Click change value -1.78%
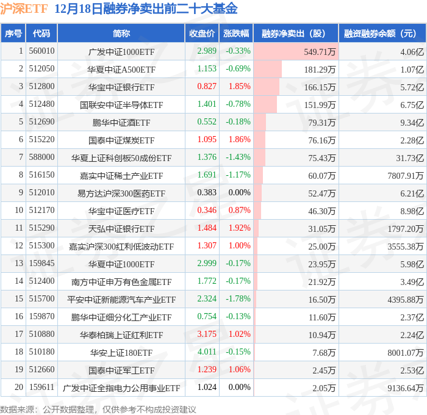This screenshot has width=427, height=415. tap(238, 299)
